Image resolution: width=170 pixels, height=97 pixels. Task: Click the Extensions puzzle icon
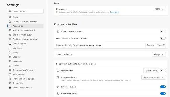click(x=58, y=77)
